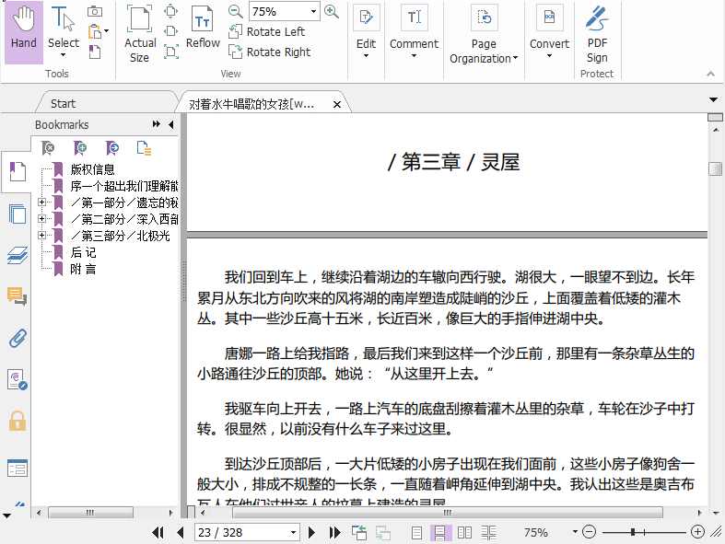Image resolution: width=725 pixels, height=544 pixels.
Task: Open the 后记 bookmark
Action: (83, 252)
